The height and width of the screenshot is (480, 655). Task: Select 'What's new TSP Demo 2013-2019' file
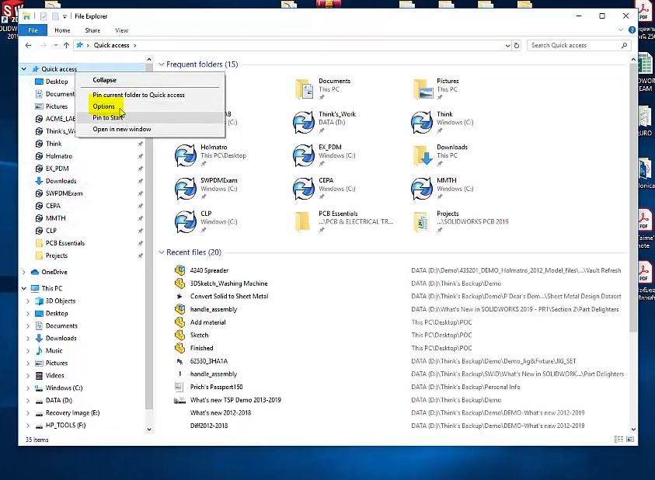pos(235,400)
